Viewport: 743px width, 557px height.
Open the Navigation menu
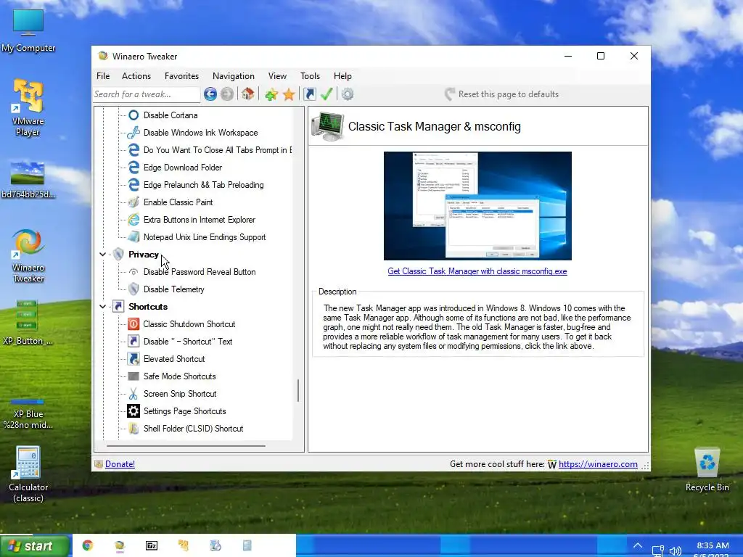tap(234, 75)
